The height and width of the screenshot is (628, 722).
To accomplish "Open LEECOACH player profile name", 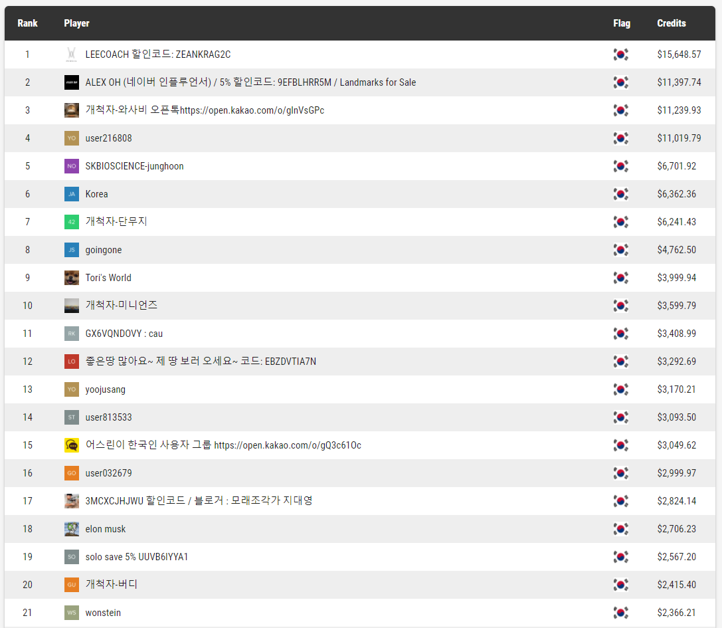I will 158,54.
